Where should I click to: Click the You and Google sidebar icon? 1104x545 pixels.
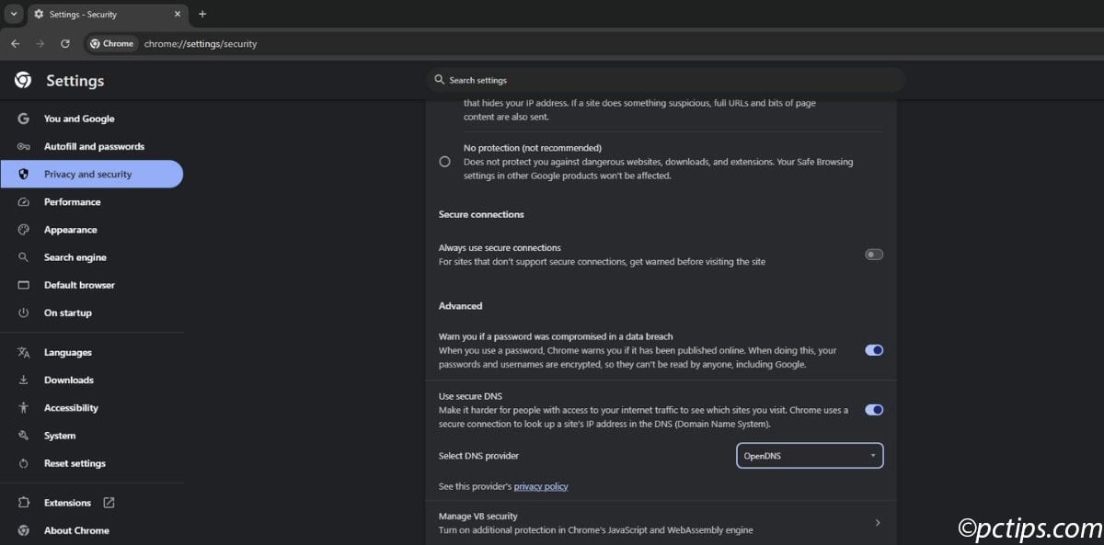pyautogui.click(x=24, y=119)
